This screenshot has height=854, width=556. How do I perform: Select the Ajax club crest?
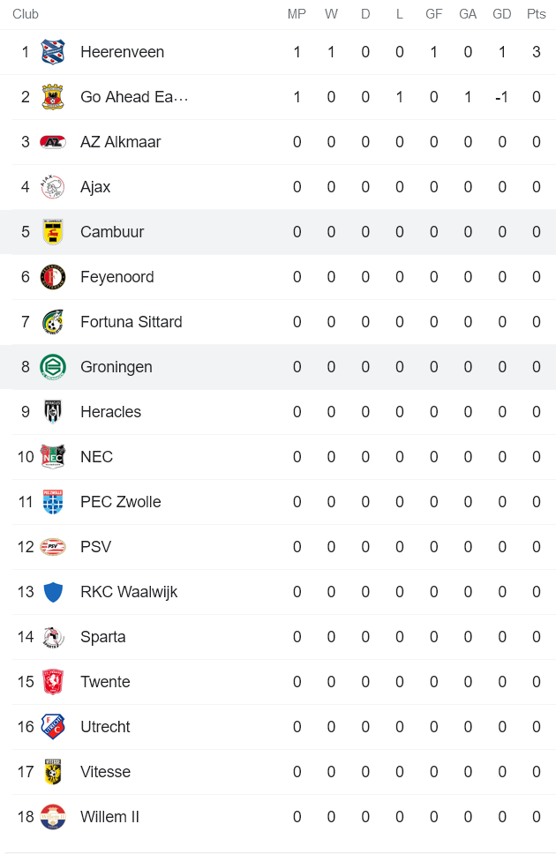coord(53,187)
